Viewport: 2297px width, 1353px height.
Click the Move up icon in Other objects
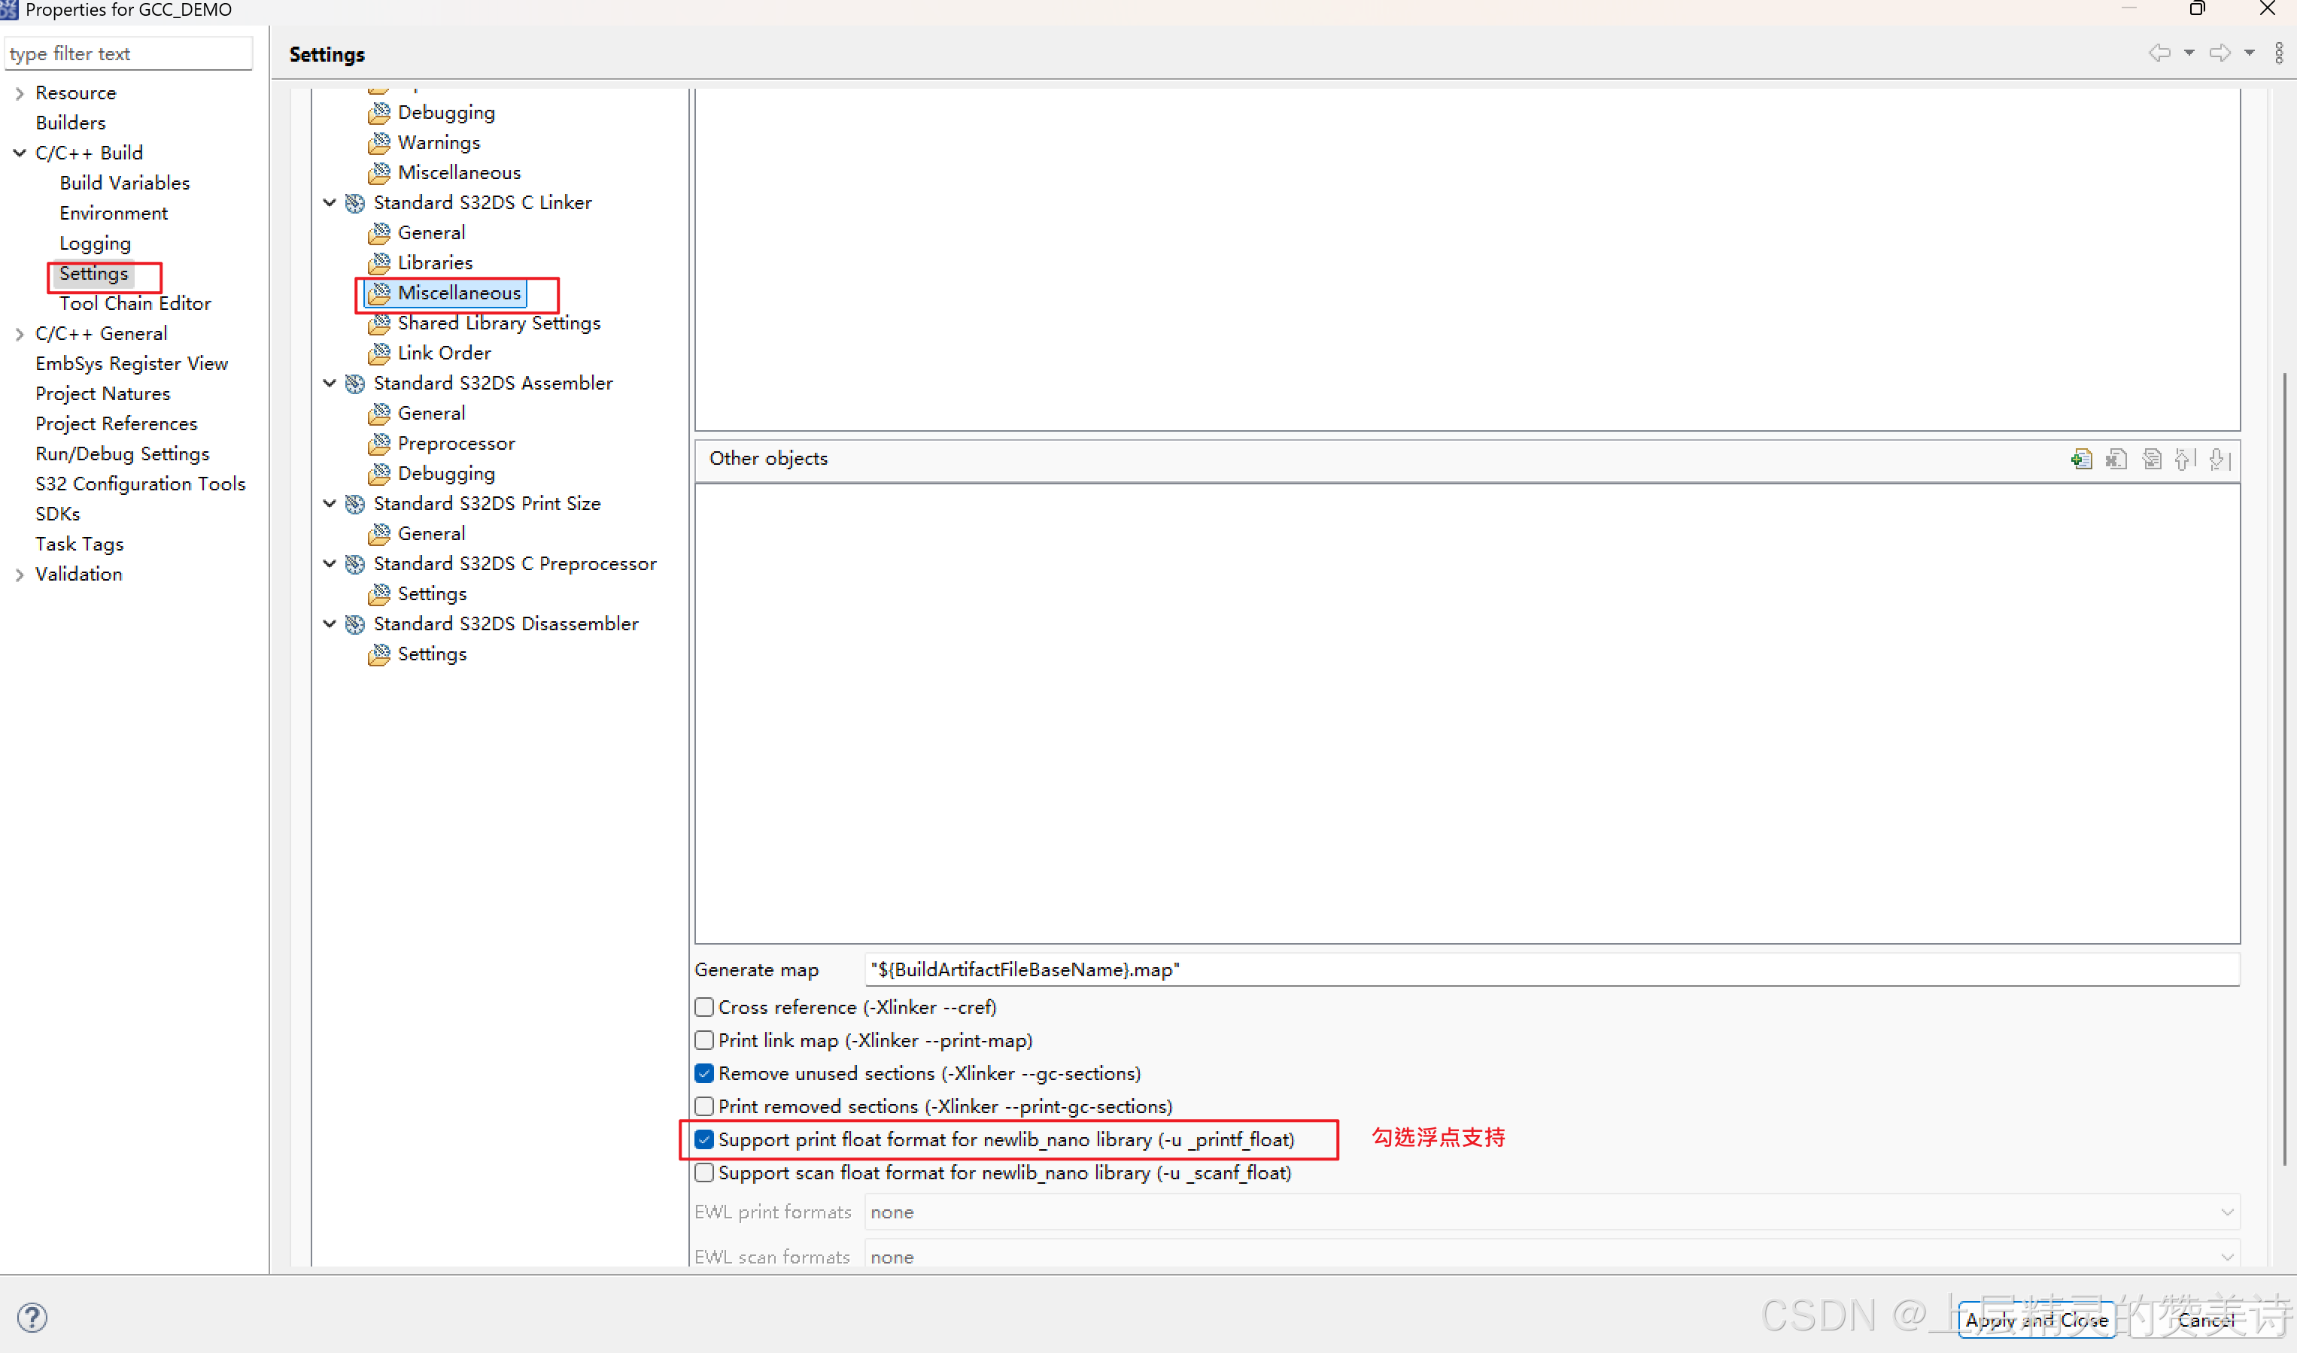pyautogui.click(x=2184, y=460)
